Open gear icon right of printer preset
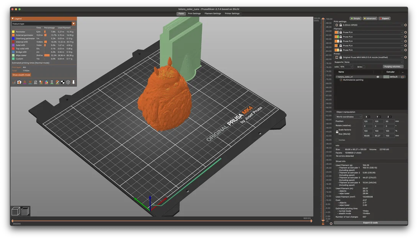The width and height of the screenshot is (418, 239). click(405, 57)
